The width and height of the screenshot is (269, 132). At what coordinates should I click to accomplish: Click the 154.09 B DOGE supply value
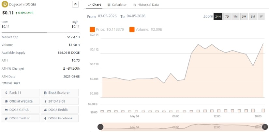[68, 53]
